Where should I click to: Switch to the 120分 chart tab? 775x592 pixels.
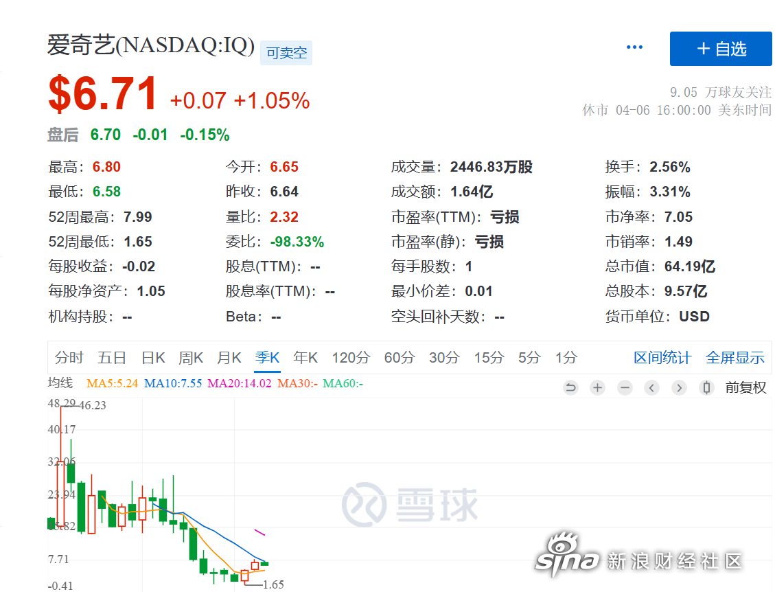351,357
